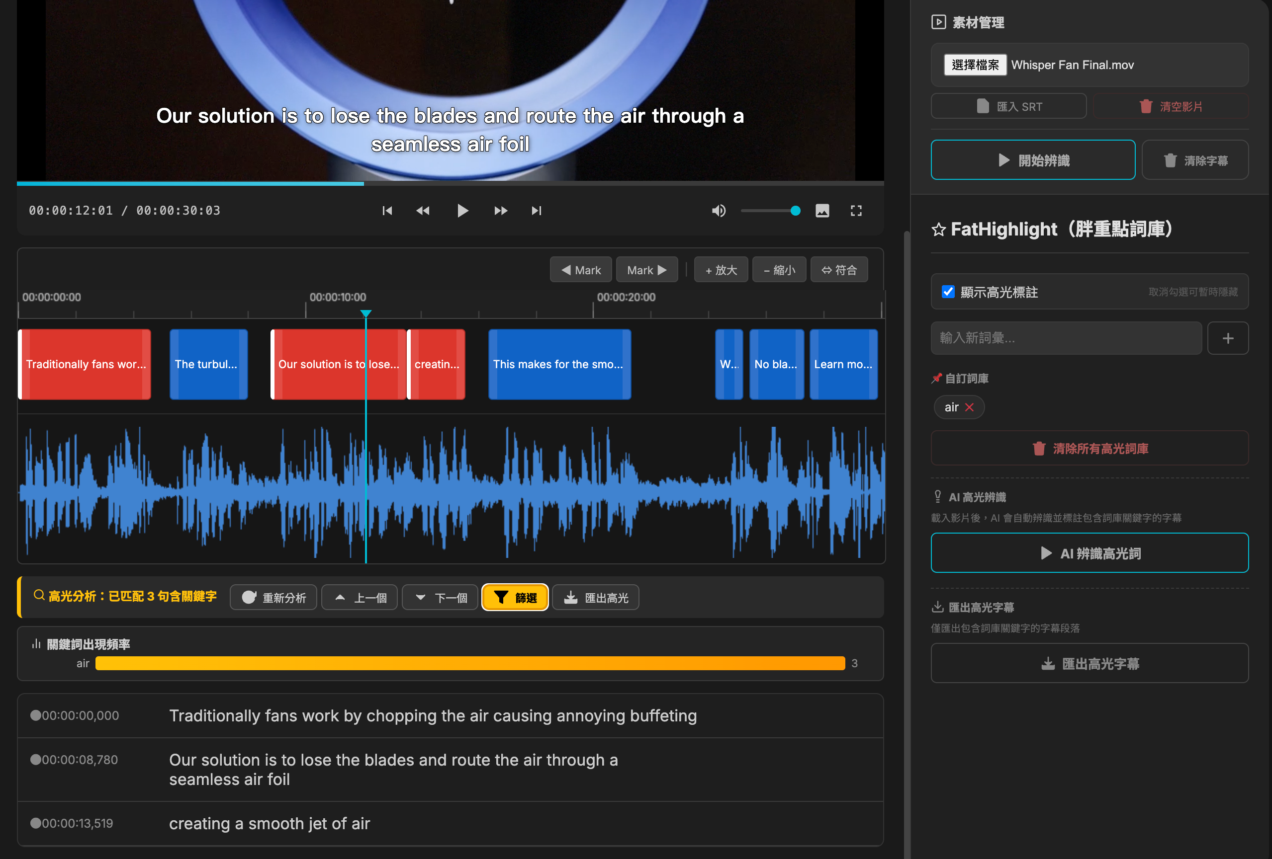Skip to the end of the video
This screenshot has height=859, width=1272.
pos(537,211)
